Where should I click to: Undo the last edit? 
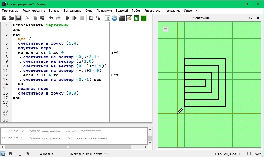(x=51, y=18)
